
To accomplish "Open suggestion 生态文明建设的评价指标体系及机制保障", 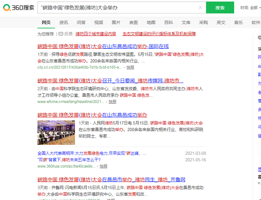I will point(159,34).
